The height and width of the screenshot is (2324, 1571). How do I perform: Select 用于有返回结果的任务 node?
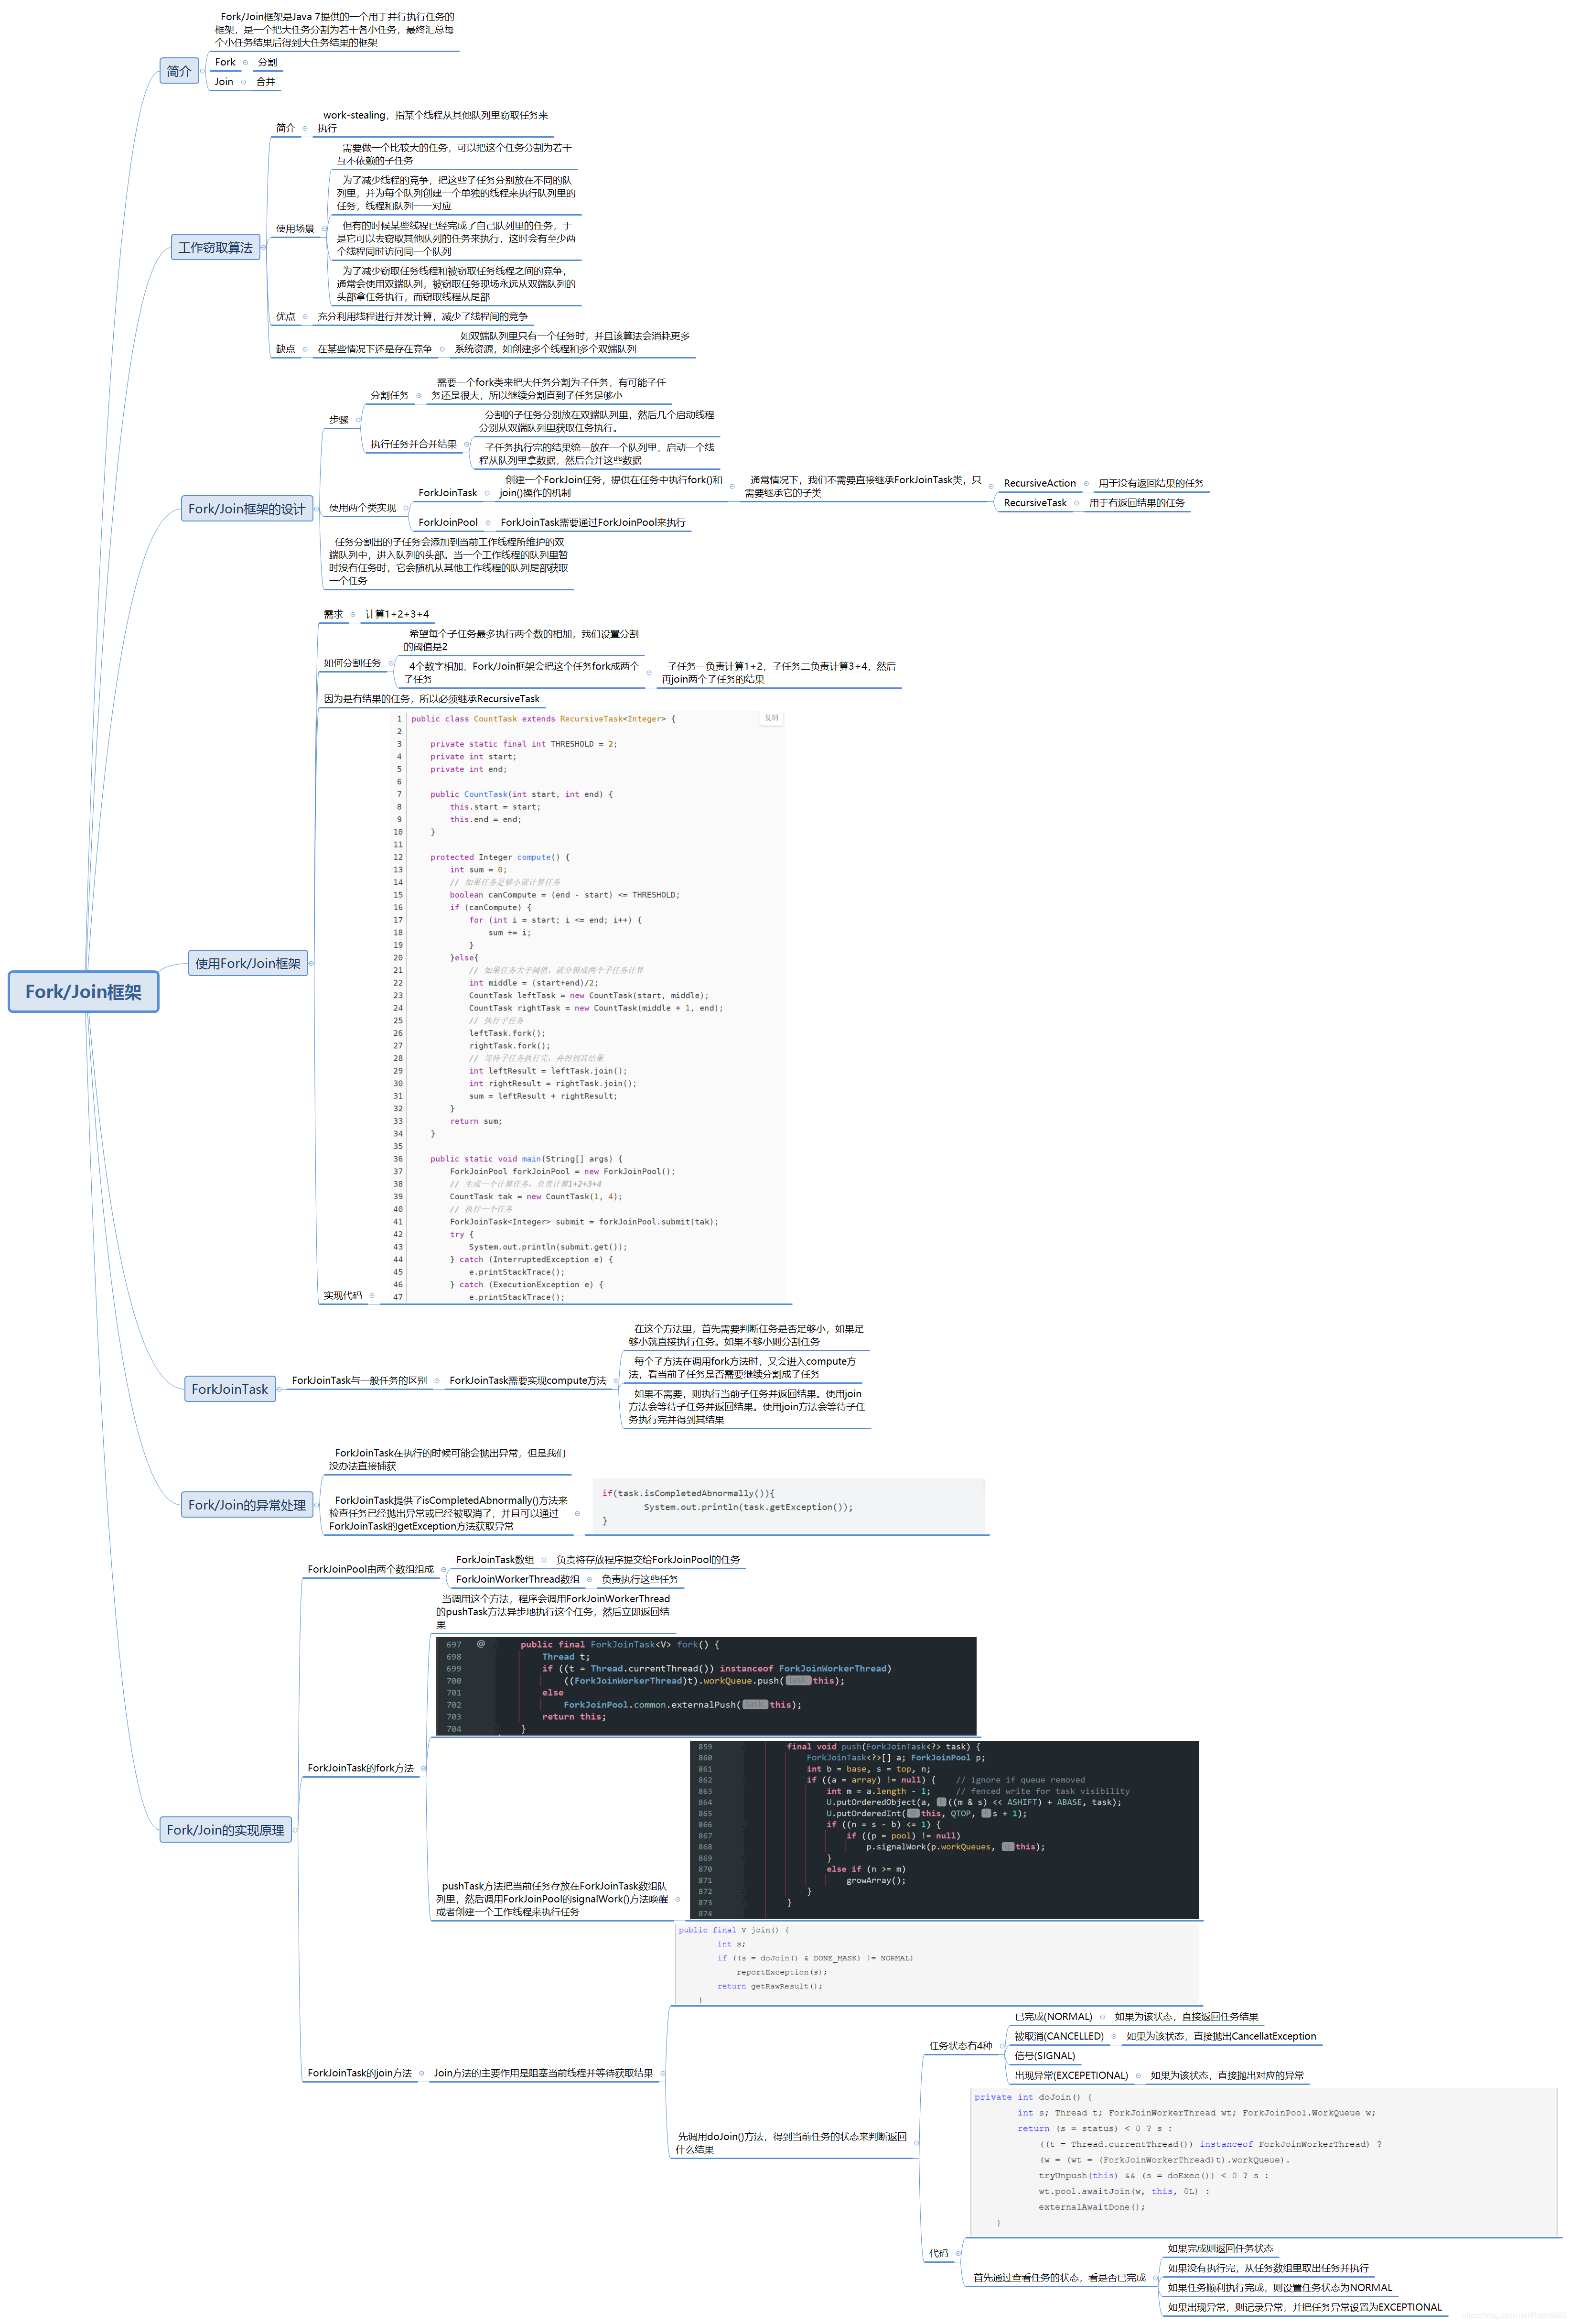tap(1136, 503)
